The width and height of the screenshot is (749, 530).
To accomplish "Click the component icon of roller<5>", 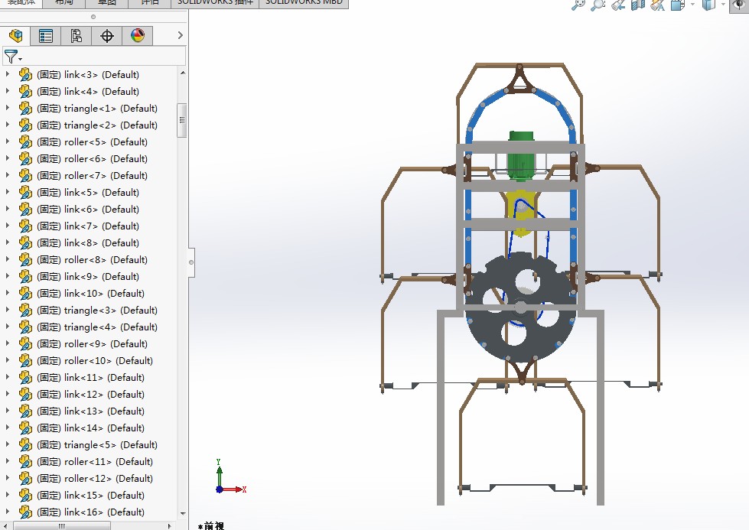I will pos(25,141).
